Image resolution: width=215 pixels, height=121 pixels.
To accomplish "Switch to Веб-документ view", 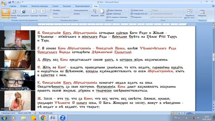I will (23, 13).
